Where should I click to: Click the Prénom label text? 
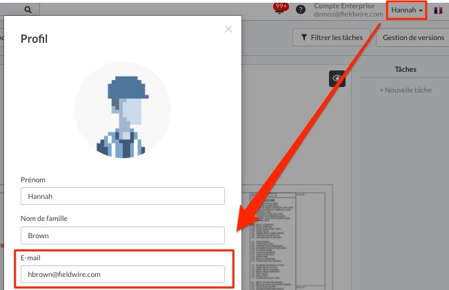[x=33, y=180]
